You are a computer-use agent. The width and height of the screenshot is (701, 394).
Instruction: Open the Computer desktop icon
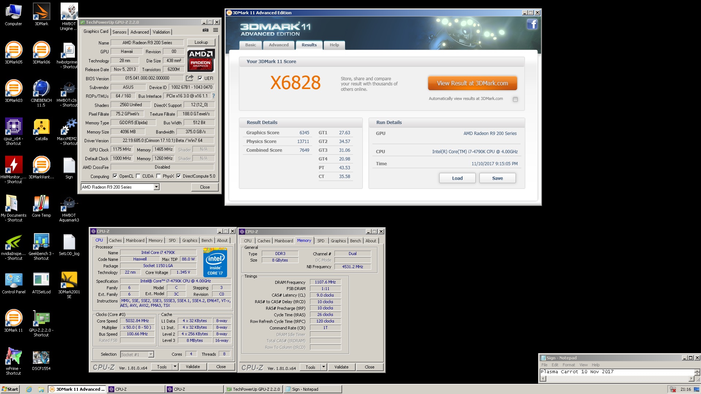coord(14,15)
